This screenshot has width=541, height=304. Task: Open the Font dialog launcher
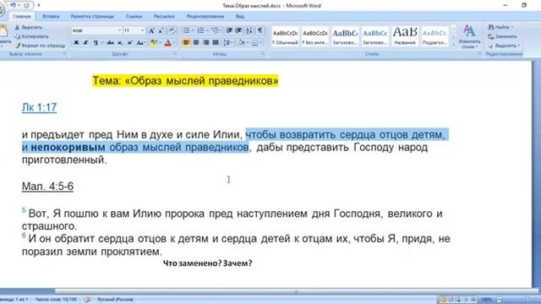pyautogui.click(x=175, y=54)
